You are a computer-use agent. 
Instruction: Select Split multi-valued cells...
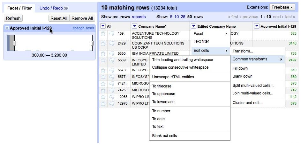click(257, 86)
